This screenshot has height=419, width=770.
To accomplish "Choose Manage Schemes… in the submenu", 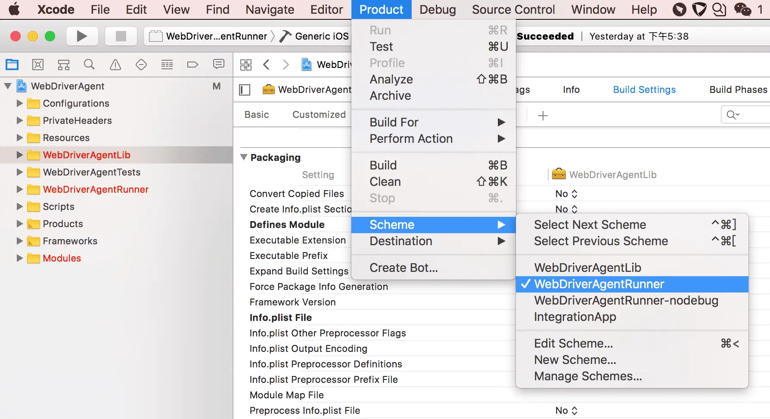I will coord(632,376).
